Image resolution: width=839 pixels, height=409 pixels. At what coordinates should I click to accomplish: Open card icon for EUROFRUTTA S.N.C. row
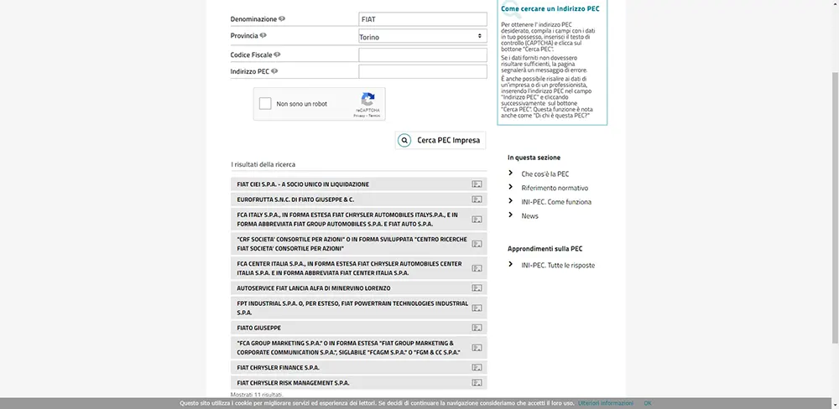477,199
